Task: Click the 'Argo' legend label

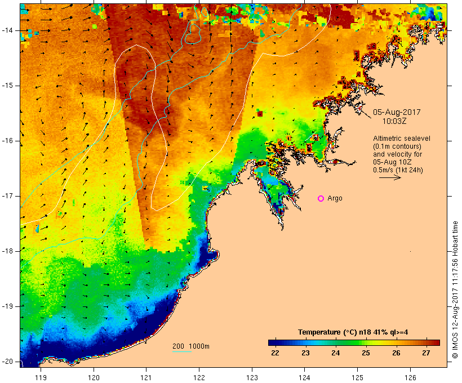Action: click(335, 198)
